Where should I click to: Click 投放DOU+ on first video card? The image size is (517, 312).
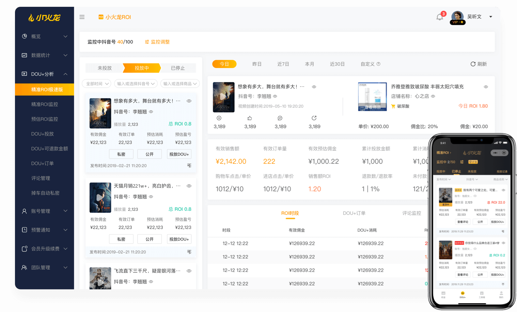[179, 154]
